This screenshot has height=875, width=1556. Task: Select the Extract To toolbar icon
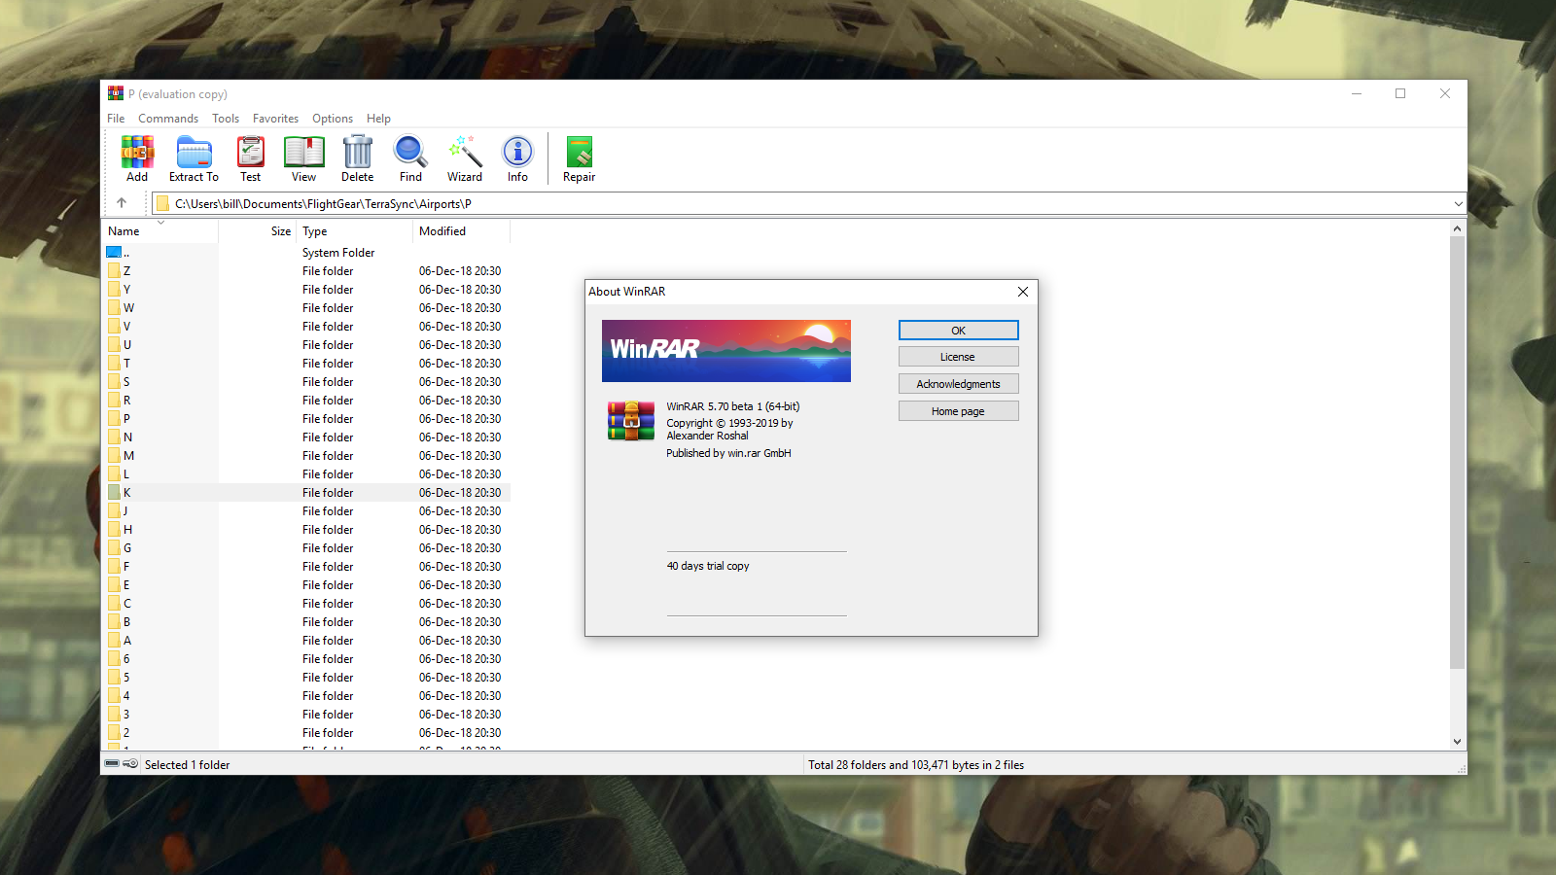tap(194, 153)
